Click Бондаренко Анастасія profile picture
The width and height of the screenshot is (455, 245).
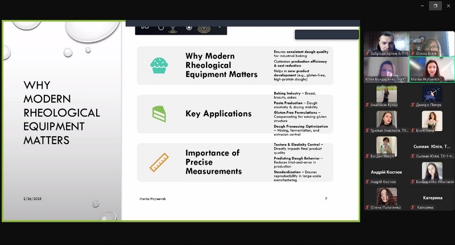432,170
